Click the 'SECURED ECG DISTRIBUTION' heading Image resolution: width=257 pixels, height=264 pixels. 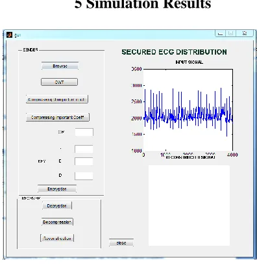coord(174,52)
